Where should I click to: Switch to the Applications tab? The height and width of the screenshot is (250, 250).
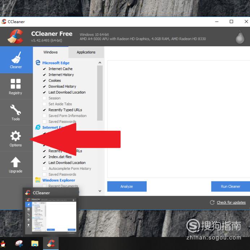(86, 52)
